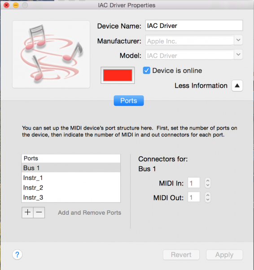Remove selected port with the minus button

click(39, 212)
